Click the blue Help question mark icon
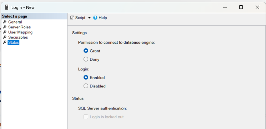The width and height of the screenshot is (266, 129). pos(95,17)
